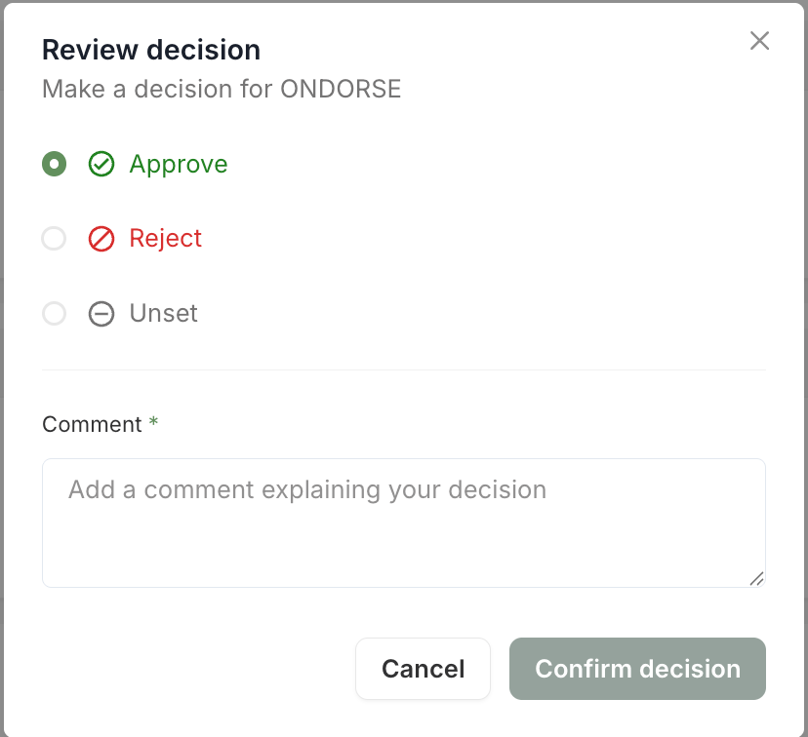Click the divider line above Comment

pos(403,369)
